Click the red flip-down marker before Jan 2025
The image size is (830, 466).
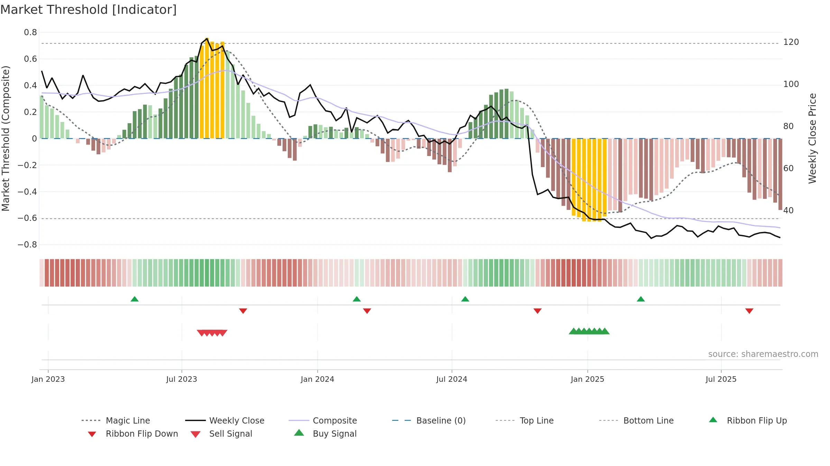tap(537, 311)
